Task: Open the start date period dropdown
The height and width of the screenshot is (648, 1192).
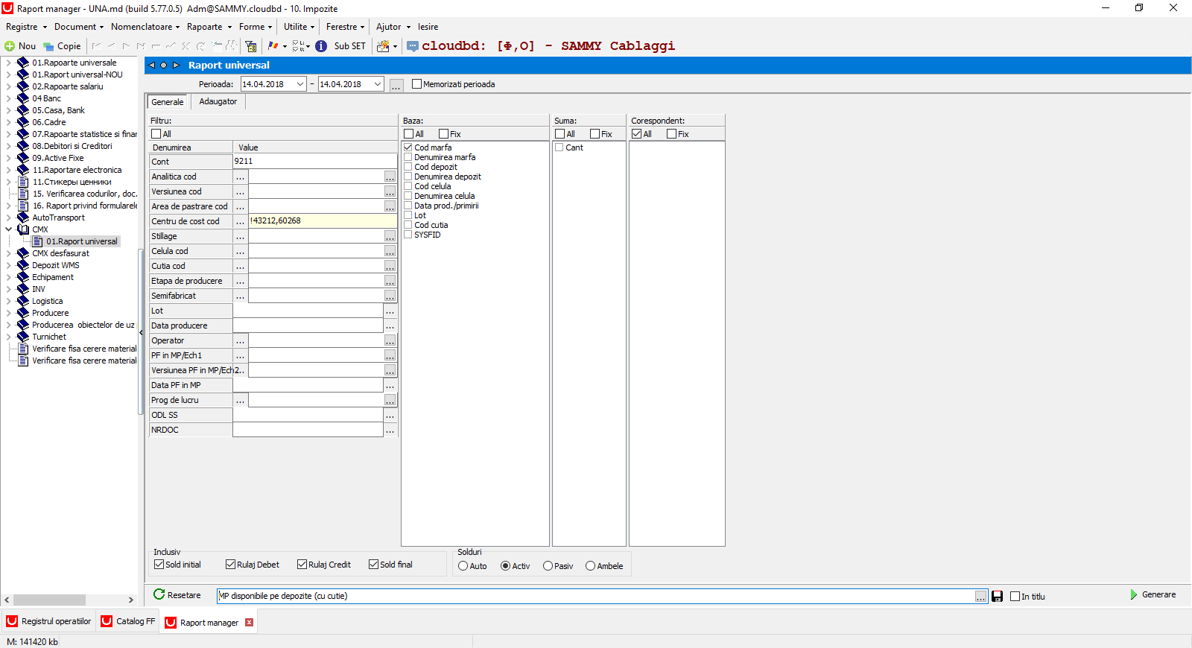Action: [x=300, y=84]
